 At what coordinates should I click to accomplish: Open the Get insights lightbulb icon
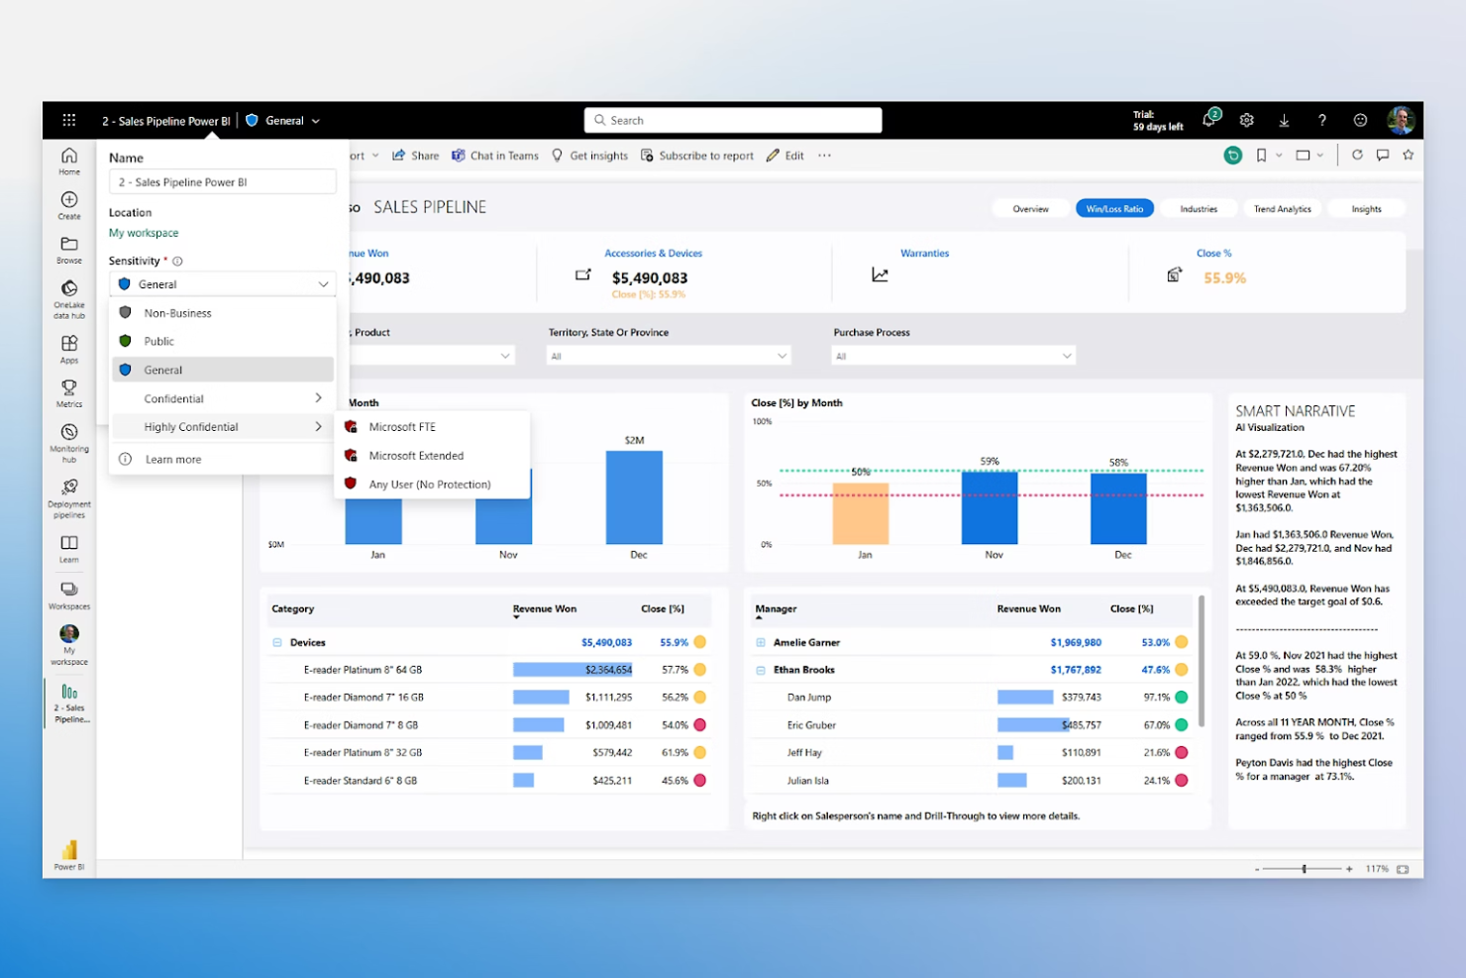tap(557, 156)
